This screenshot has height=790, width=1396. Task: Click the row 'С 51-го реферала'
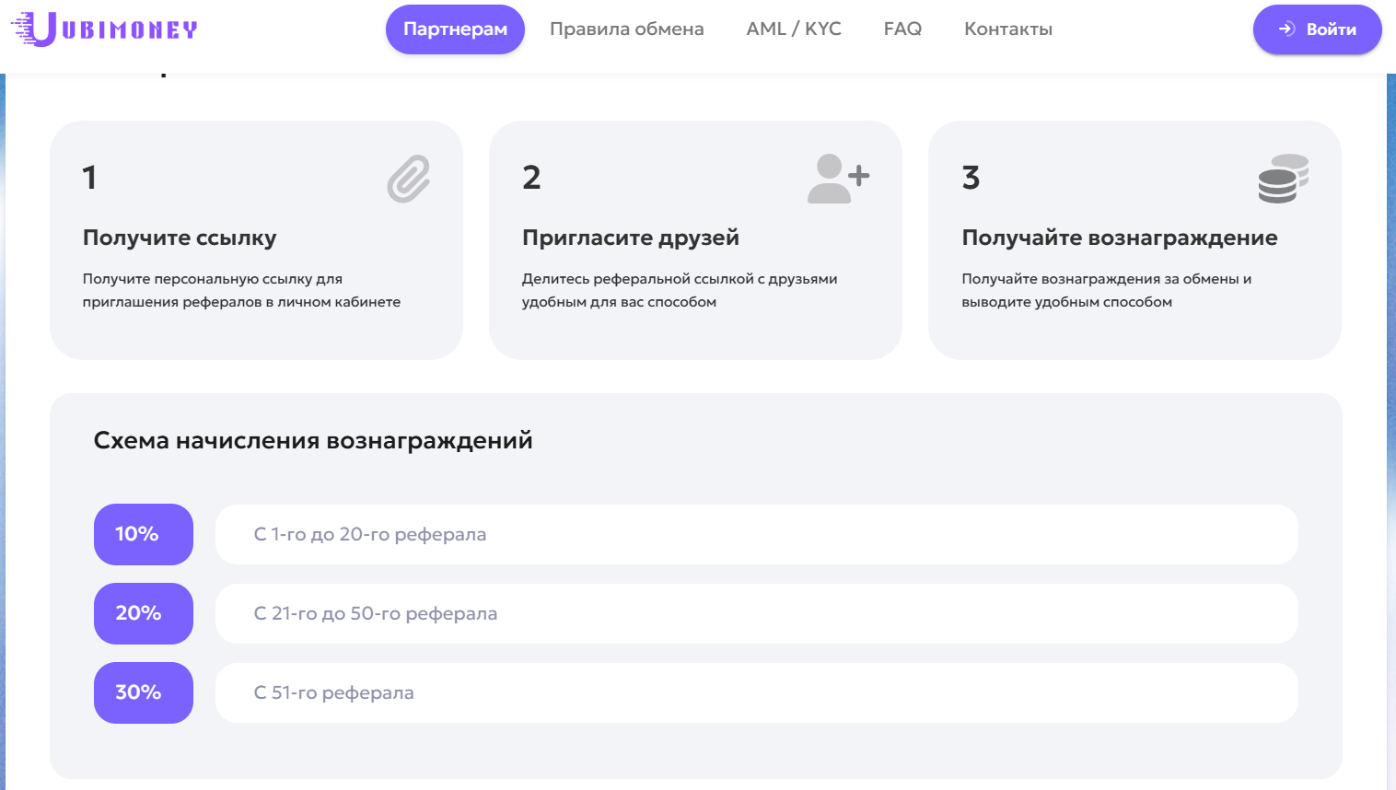(757, 692)
